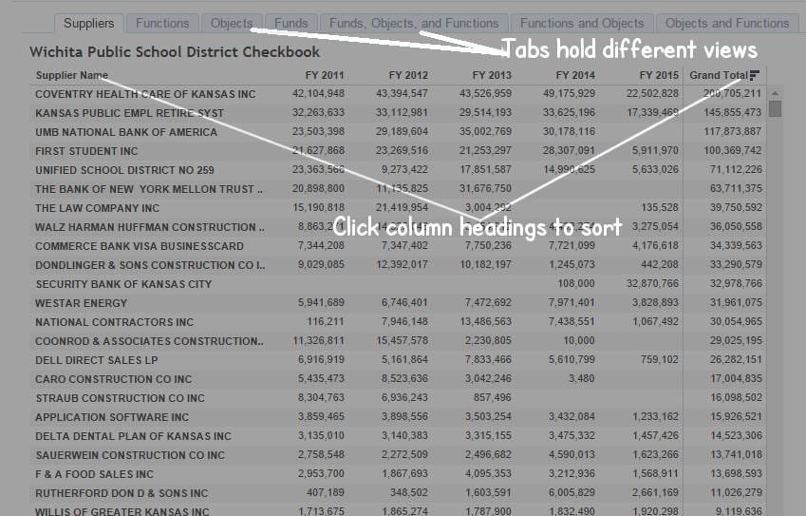Screen dimensions: 806x516
Task: Open the Funds, Objects, and Functions tab
Action: 414,23
